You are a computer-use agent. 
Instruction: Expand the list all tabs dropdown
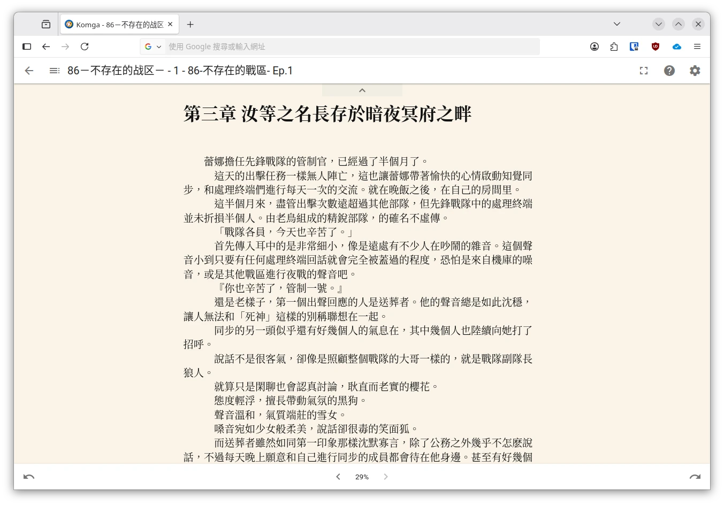point(616,24)
